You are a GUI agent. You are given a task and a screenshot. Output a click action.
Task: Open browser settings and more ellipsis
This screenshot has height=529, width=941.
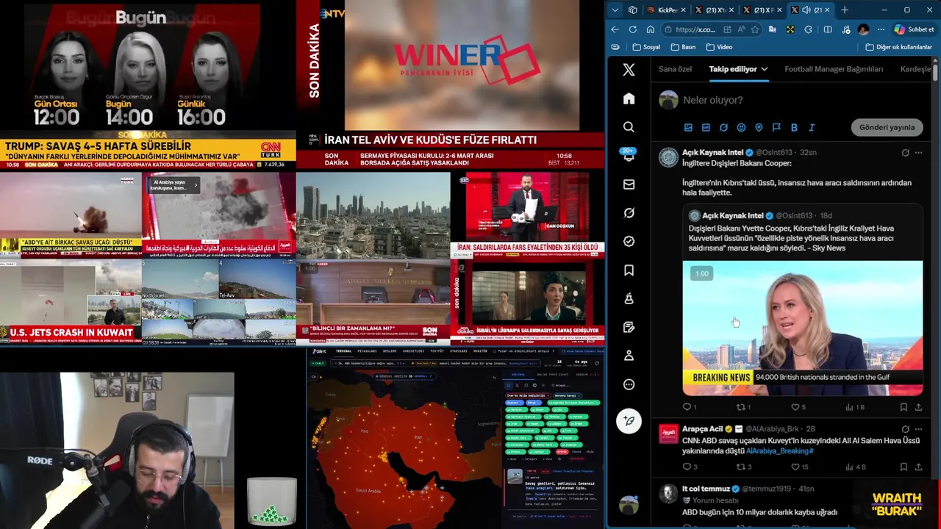click(881, 29)
